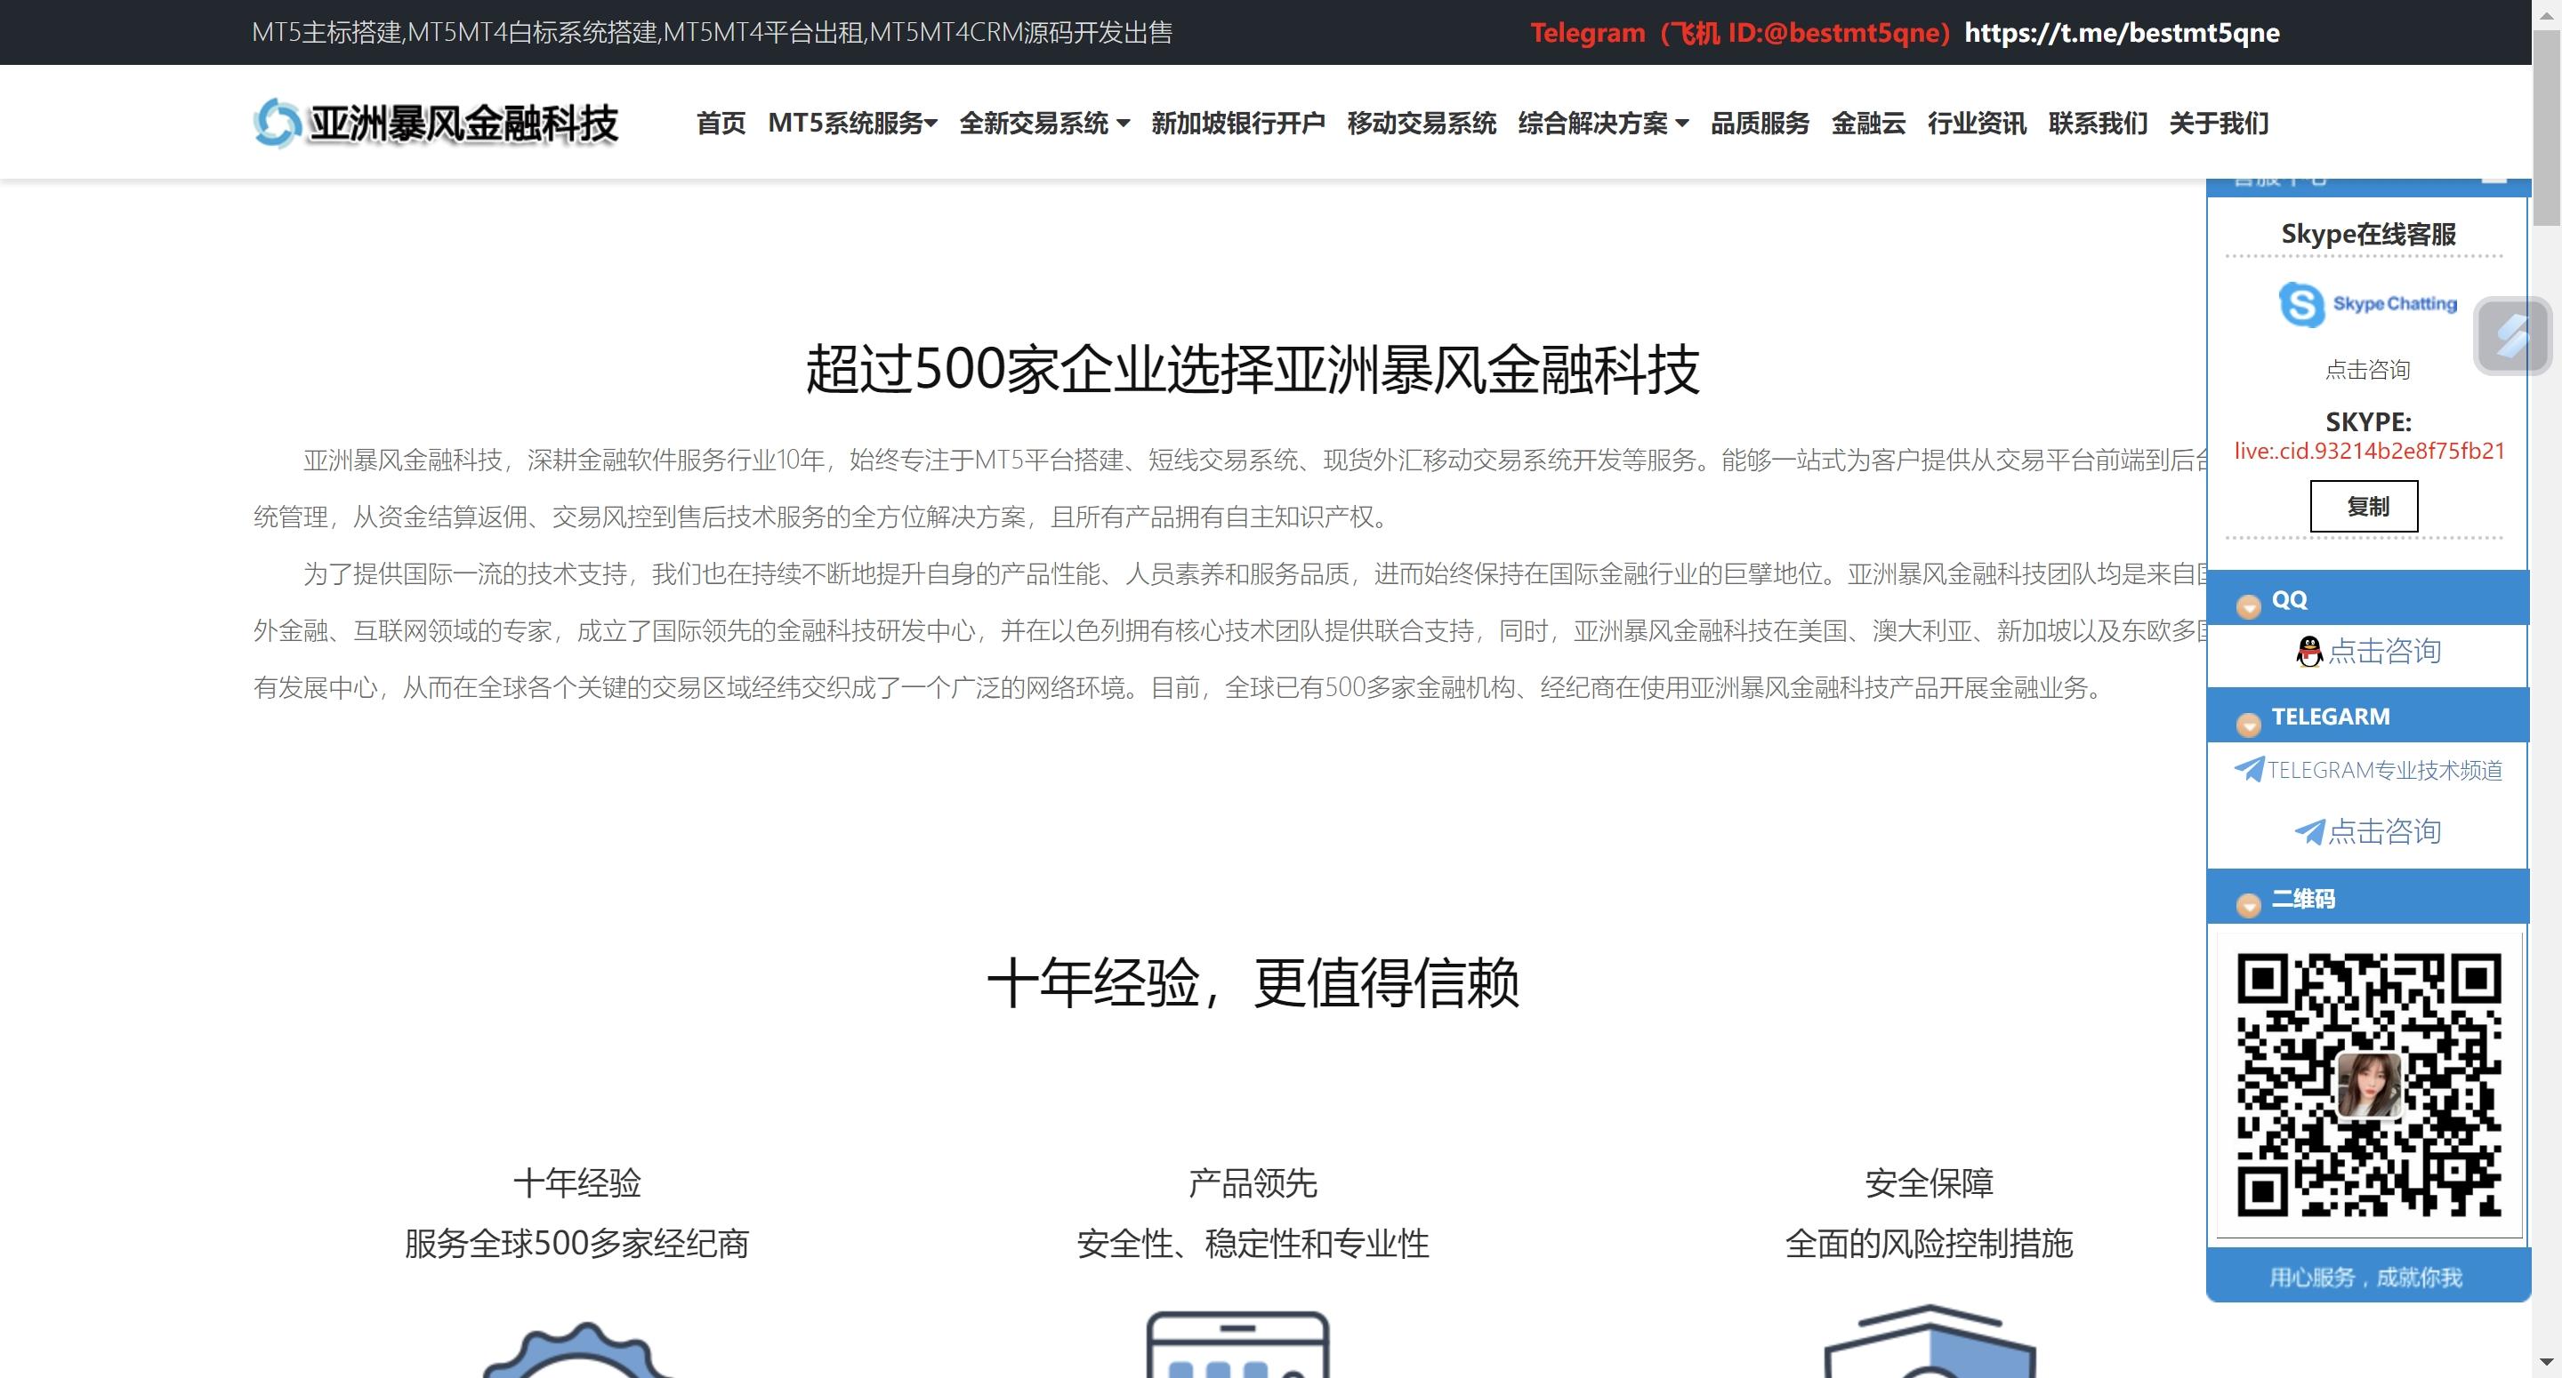
Task: Click the red Telegram ID:@bestmt5qne text
Action: [1742, 33]
